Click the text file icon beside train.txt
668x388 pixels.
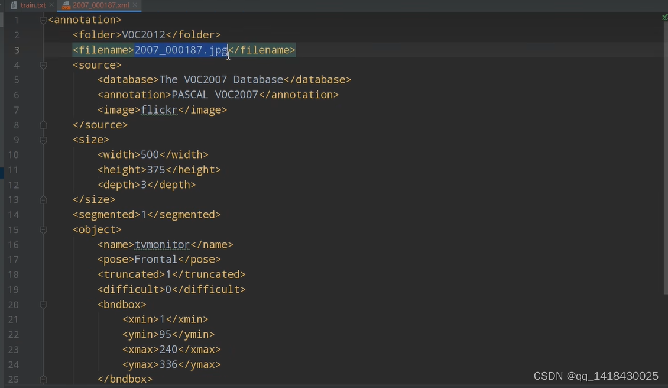[x=13, y=5]
